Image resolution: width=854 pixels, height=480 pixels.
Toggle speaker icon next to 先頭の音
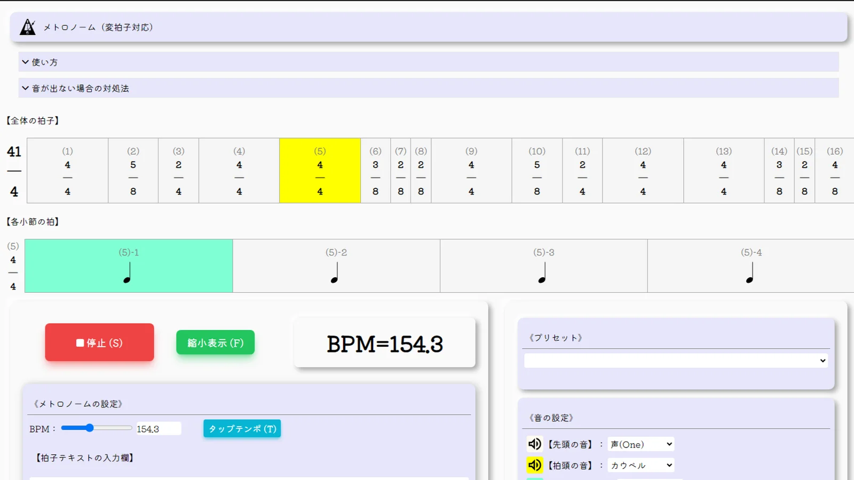[x=534, y=444]
